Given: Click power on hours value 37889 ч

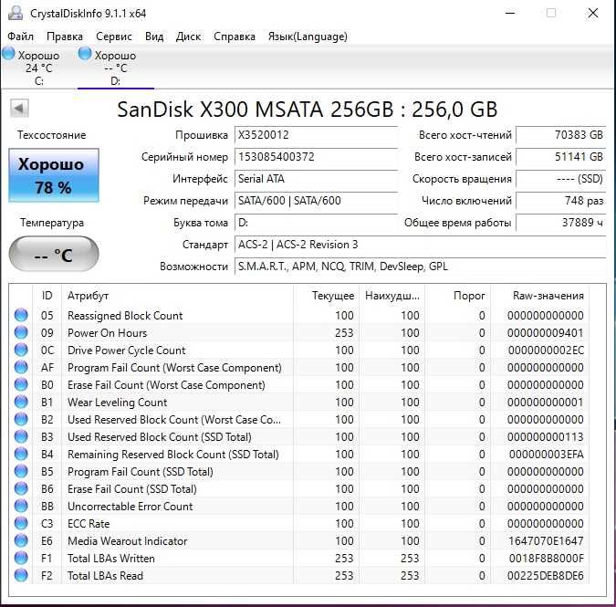Looking at the screenshot, I should pos(561,223).
